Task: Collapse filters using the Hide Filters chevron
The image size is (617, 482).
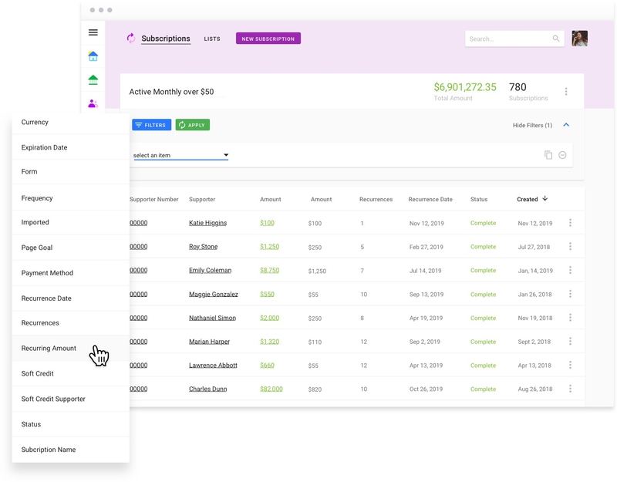Action: pyautogui.click(x=566, y=124)
